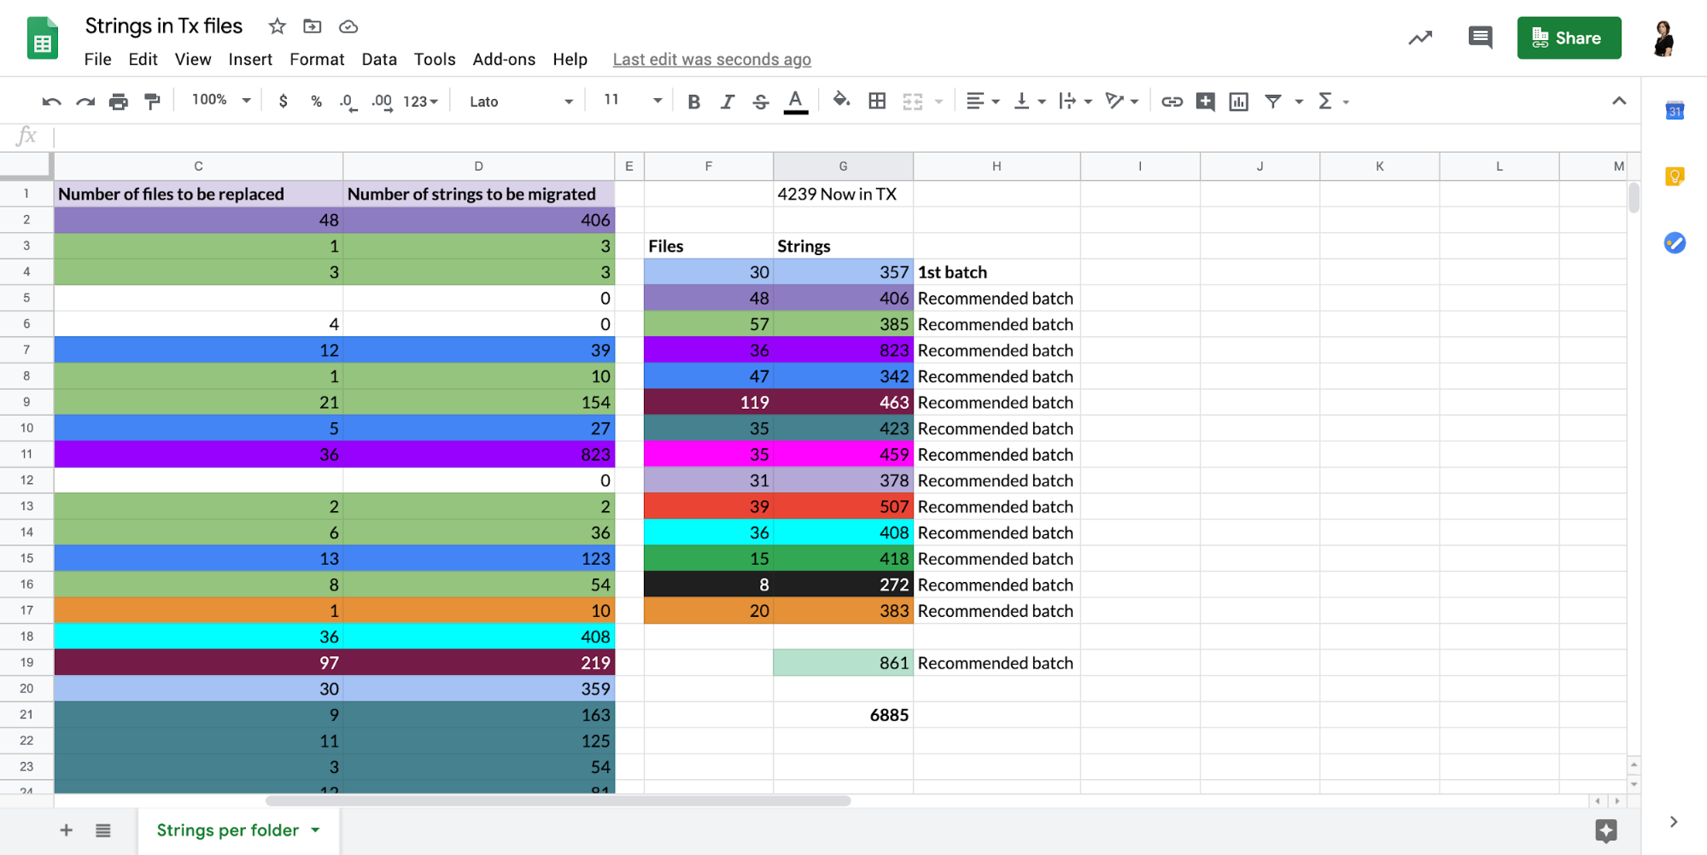This screenshot has width=1707, height=855.
Task: Click the Redo icon
Action: pyautogui.click(x=85, y=102)
